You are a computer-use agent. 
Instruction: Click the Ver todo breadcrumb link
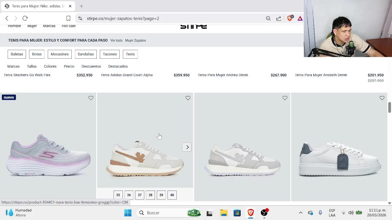click(116, 40)
